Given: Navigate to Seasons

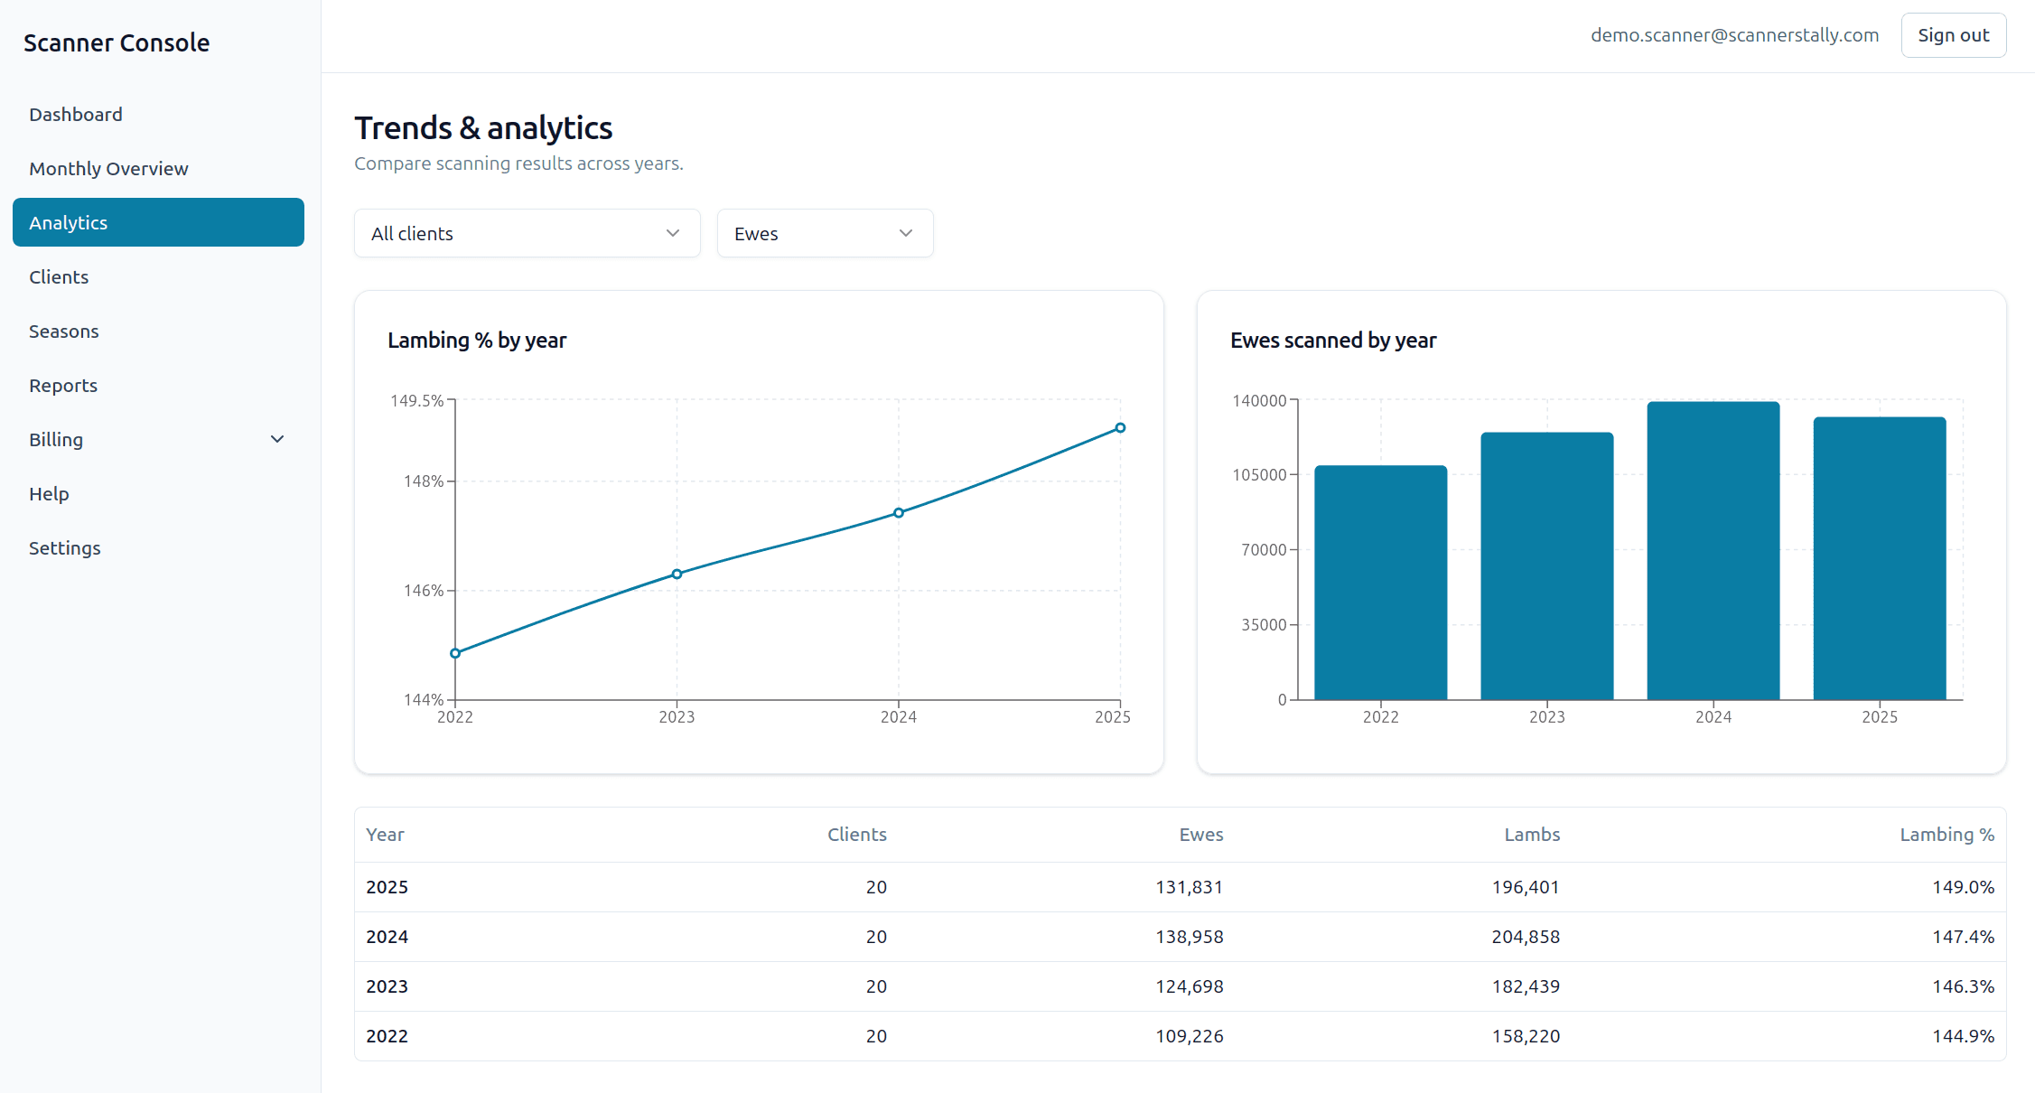Looking at the screenshot, I should click(158, 332).
